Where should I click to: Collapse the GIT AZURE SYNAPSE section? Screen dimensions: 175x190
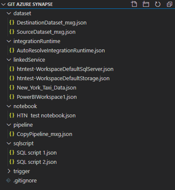pyautogui.click(x=3, y=4)
